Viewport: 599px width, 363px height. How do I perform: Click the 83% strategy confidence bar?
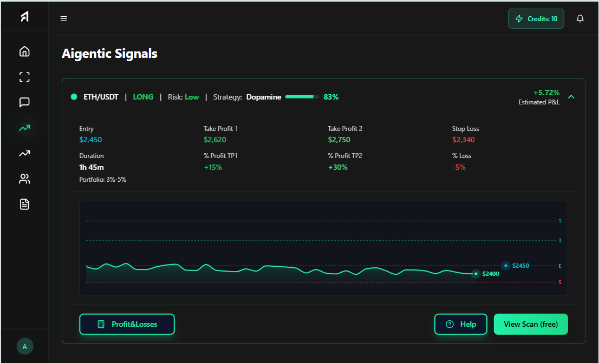point(302,97)
